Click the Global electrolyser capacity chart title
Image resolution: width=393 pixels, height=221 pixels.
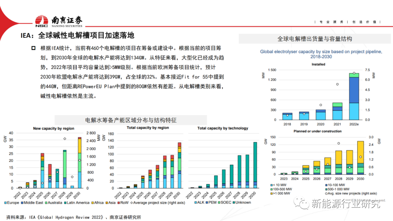[x=321, y=54]
